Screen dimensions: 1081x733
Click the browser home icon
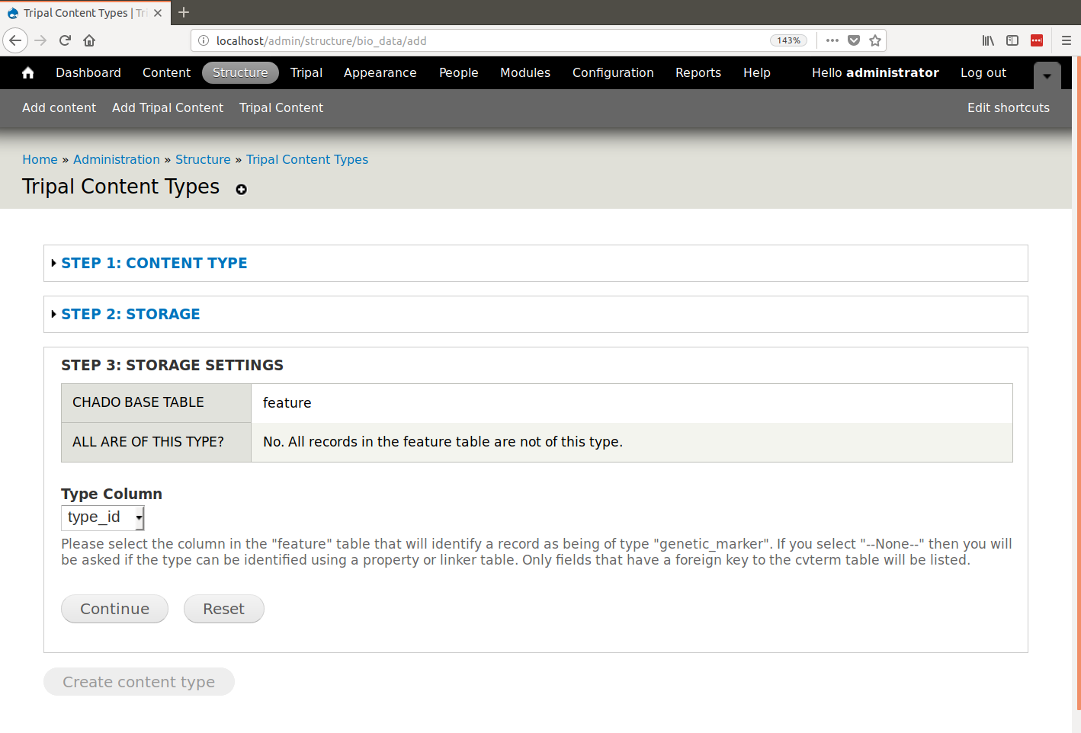click(x=89, y=40)
